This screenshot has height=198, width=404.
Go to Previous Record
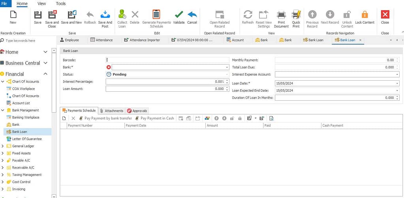(312, 15)
